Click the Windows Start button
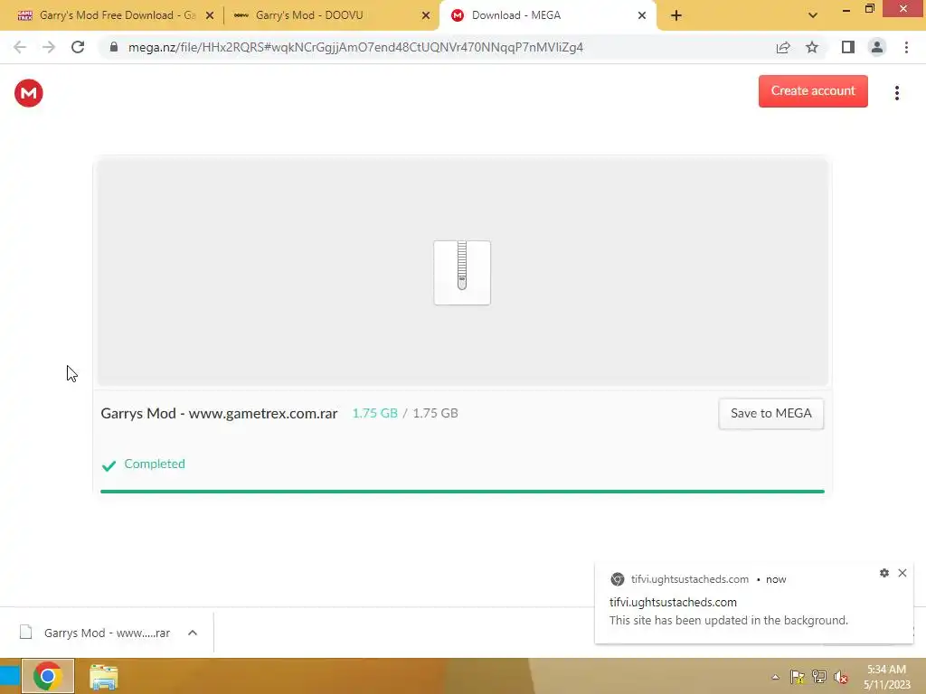926x694 pixels. pos(9,676)
